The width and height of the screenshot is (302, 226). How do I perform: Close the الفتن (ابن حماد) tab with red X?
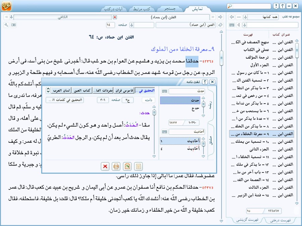[x=115, y=17]
